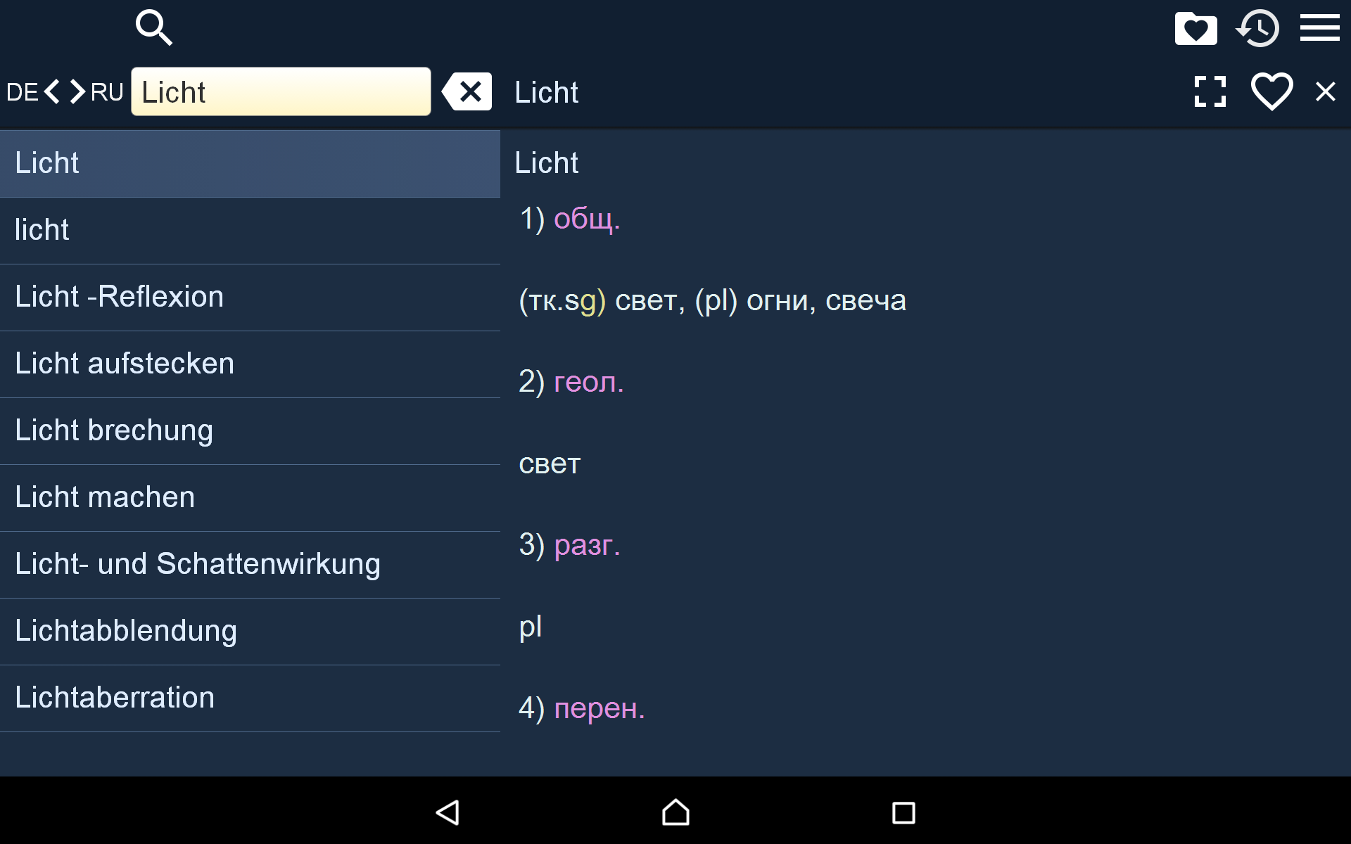Viewport: 1351px width, 844px height.
Task: Click the Licht search input field
Action: pos(281,91)
